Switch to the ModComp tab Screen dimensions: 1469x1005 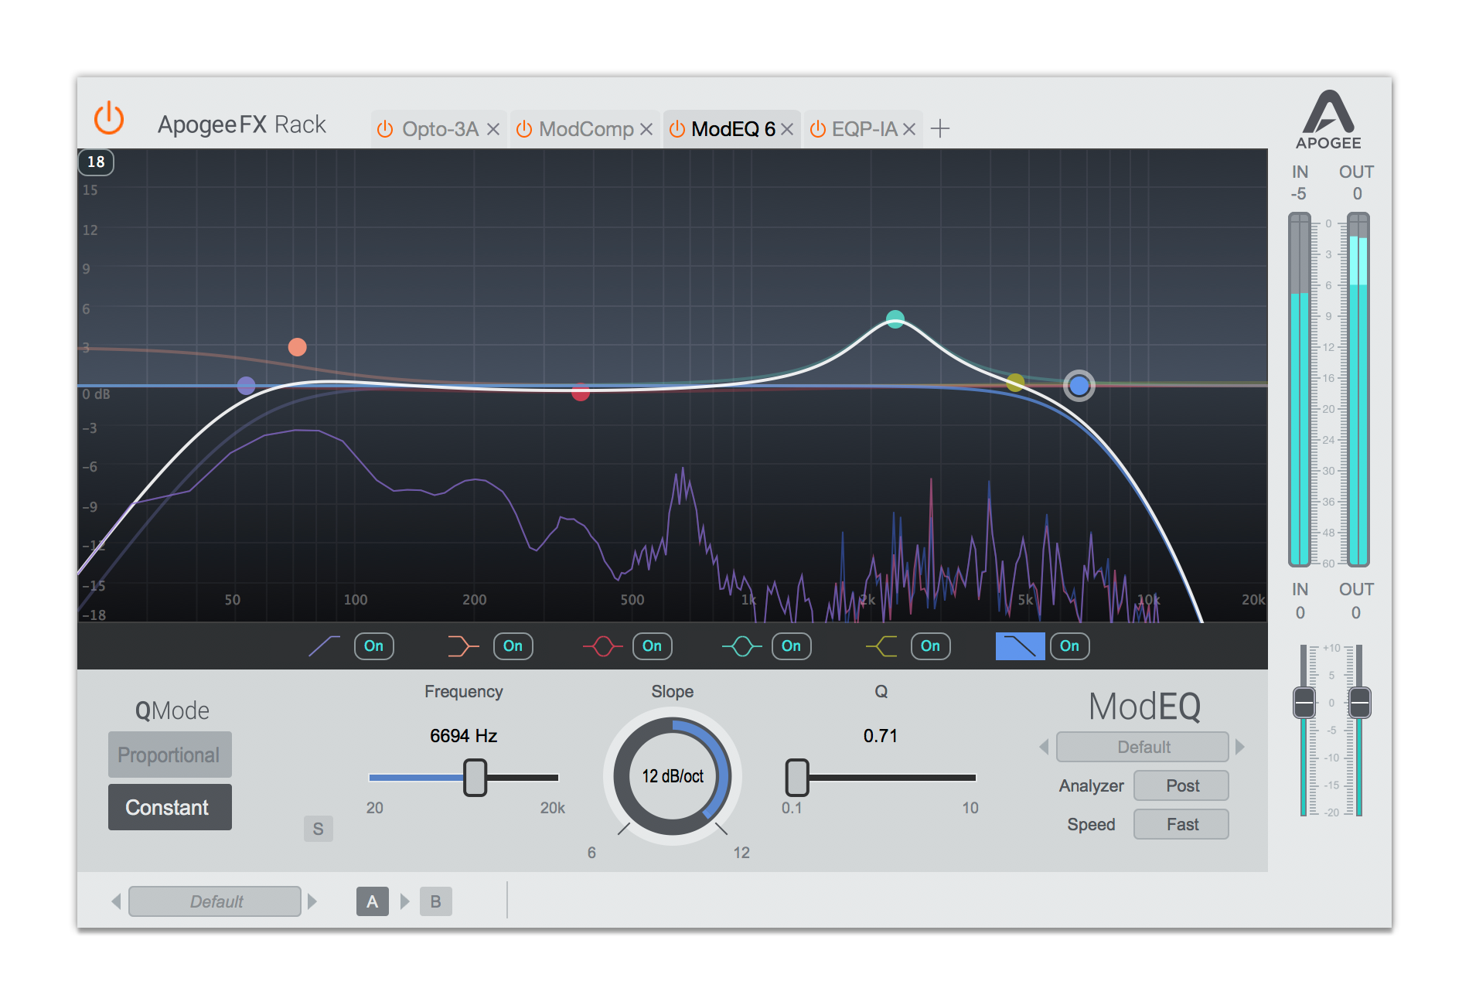click(x=585, y=128)
